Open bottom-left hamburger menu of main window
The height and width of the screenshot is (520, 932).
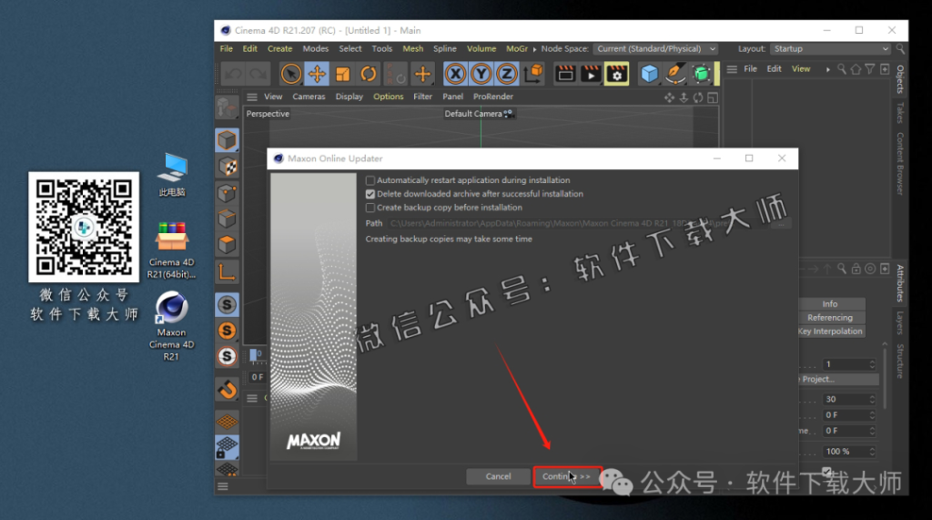[x=223, y=486]
